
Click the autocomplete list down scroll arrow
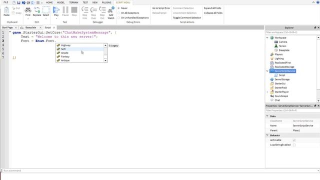coord(105,60)
